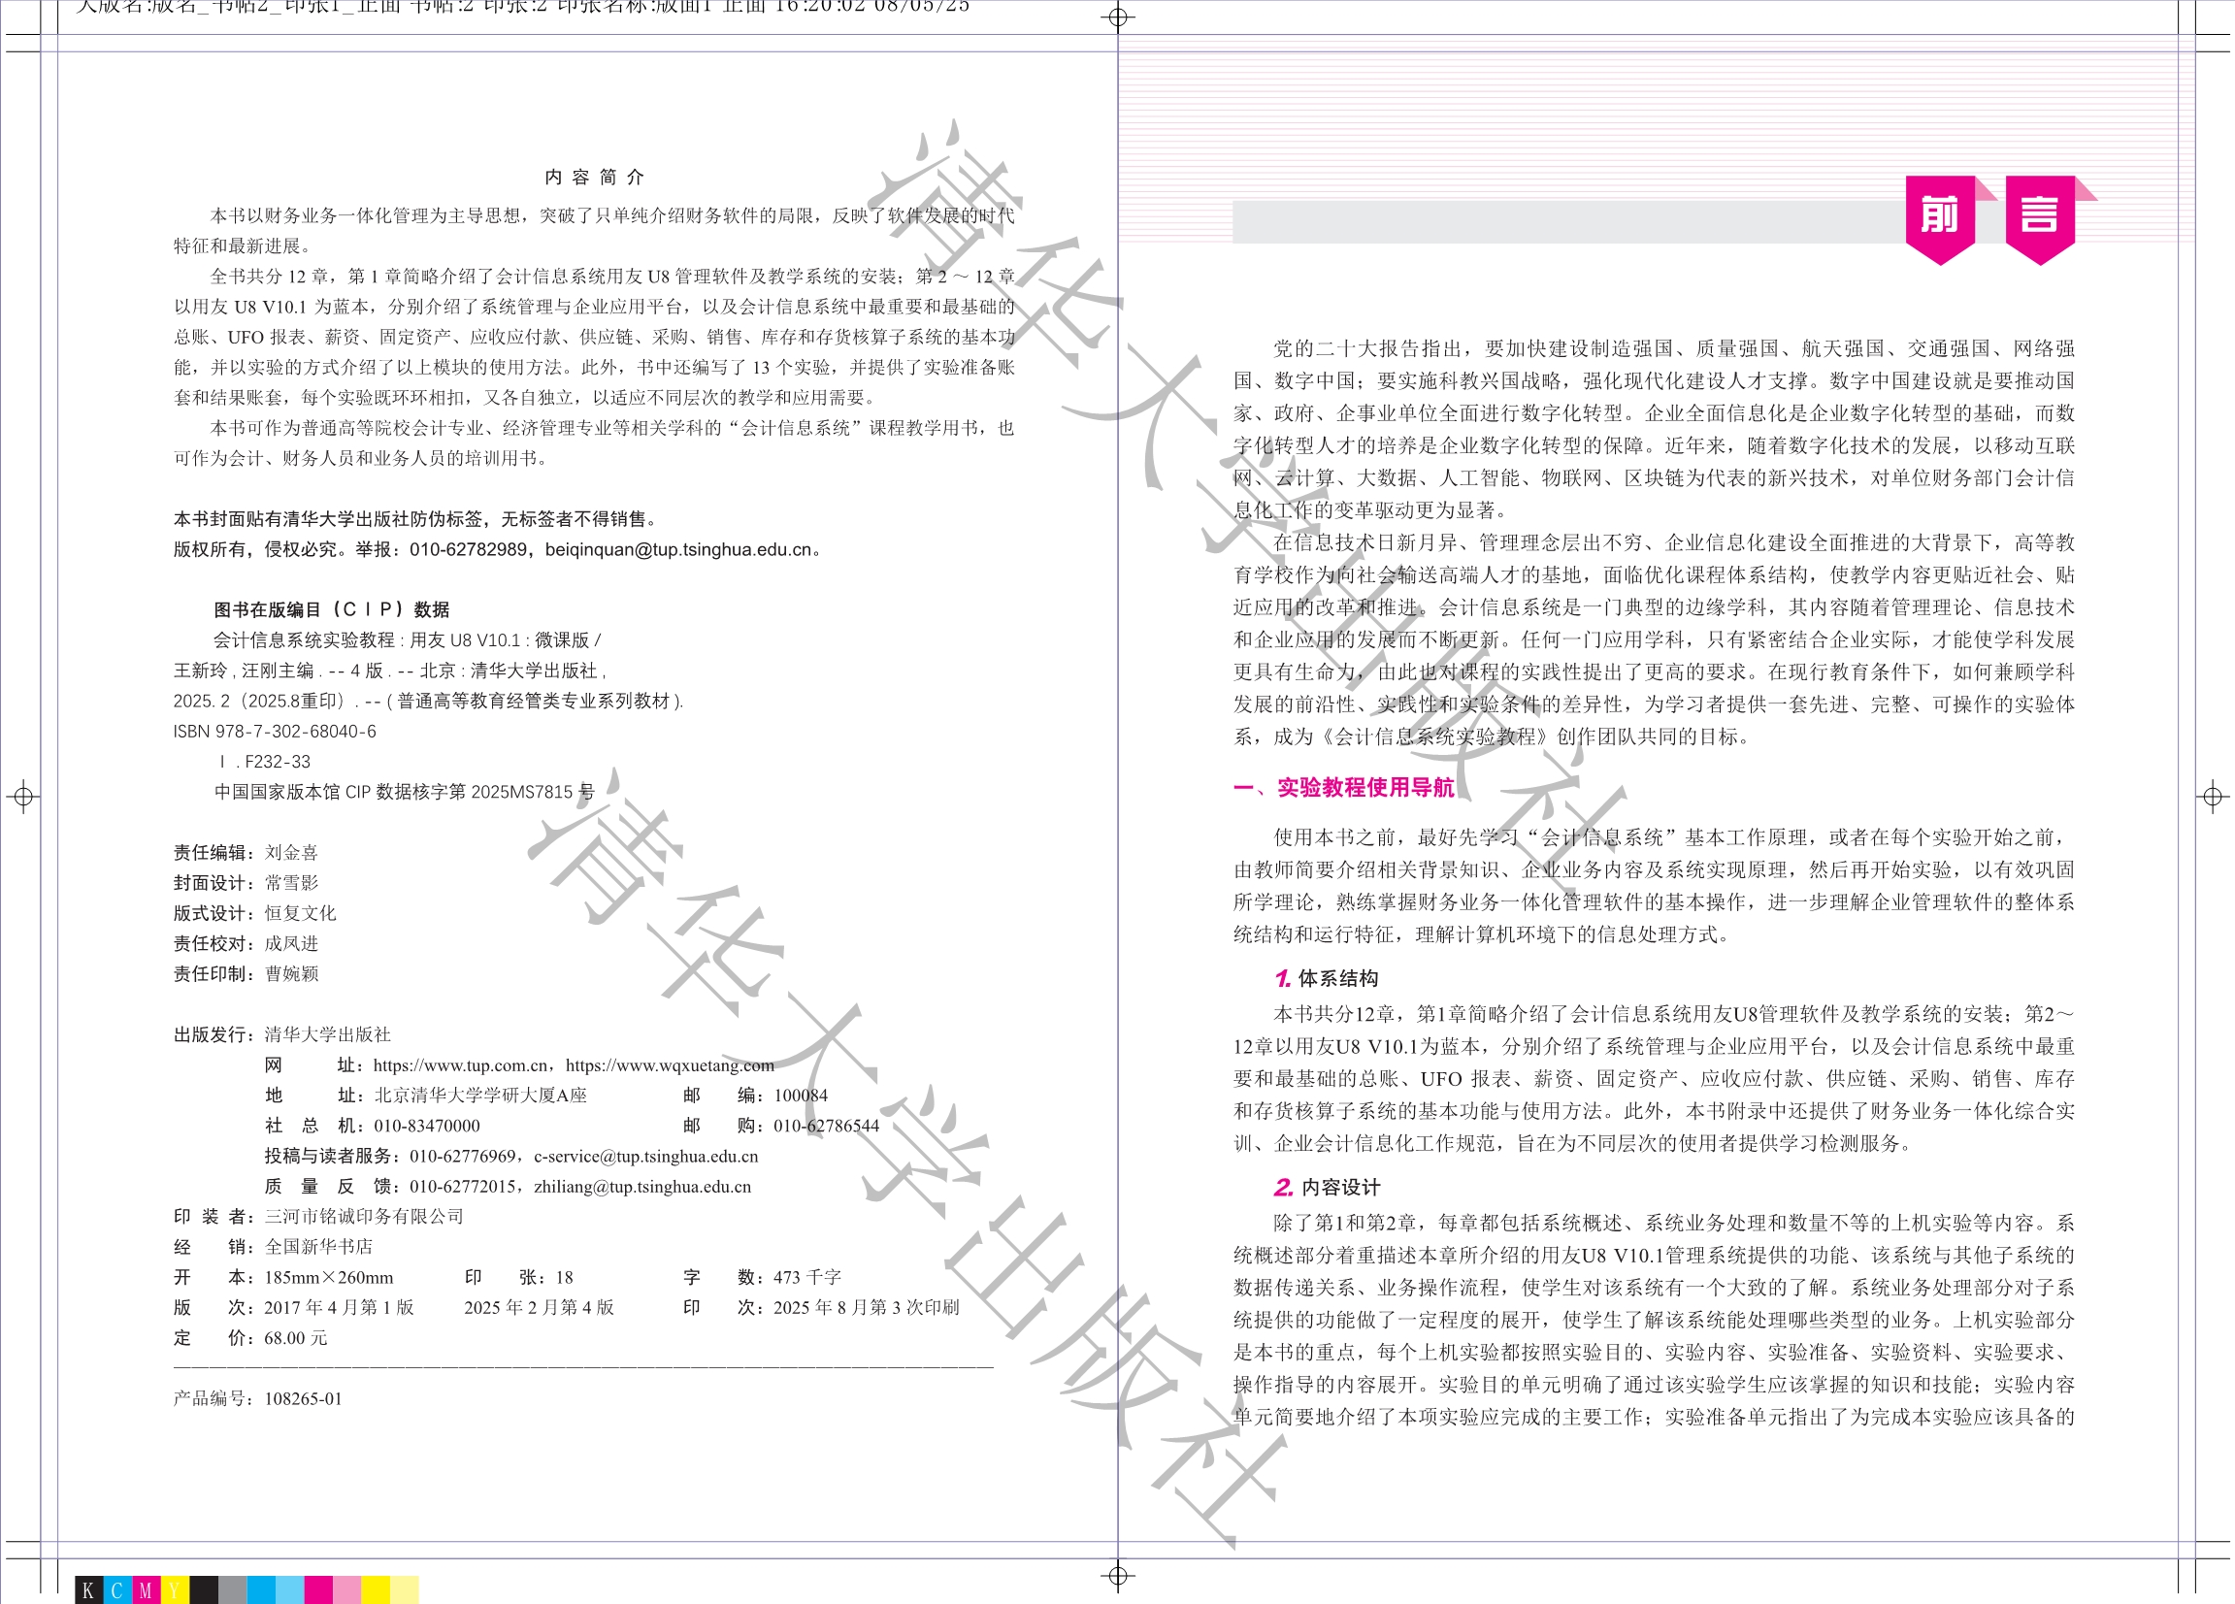Image resolution: width=2235 pixels, height=1604 pixels.
Task: Click the ISBN 978-7-302-68040-6 text
Action: (x=274, y=731)
